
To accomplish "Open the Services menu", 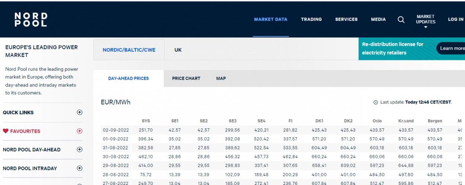I will [x=346, y=19].
